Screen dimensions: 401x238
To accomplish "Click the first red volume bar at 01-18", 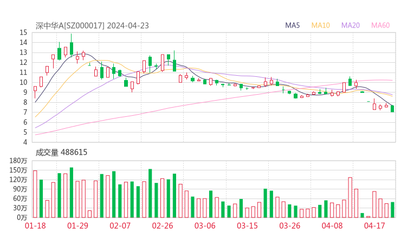I will [35, 194].
